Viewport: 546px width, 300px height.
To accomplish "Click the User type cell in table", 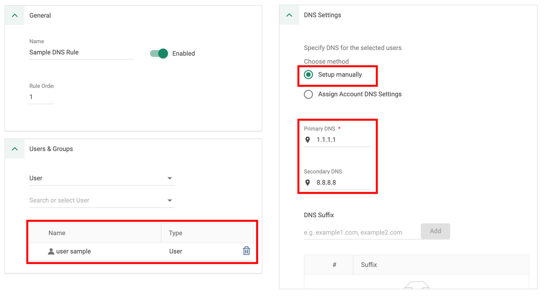I will tap(176, 251).
